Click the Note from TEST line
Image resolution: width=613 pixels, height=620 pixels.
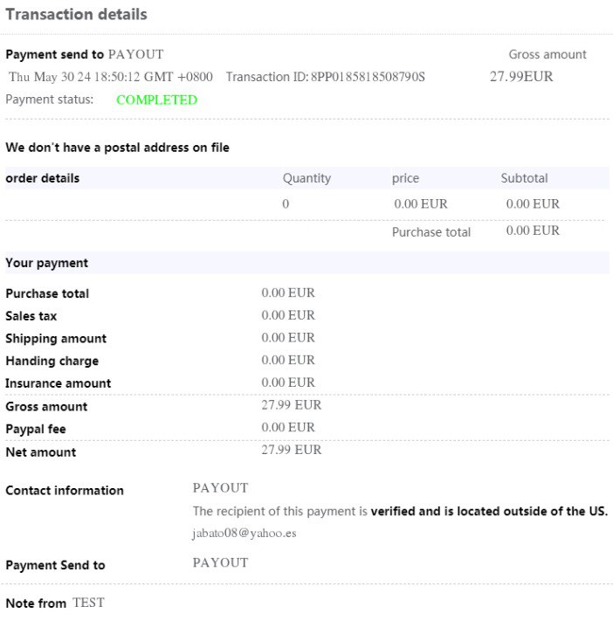click(x=54, y=603)
